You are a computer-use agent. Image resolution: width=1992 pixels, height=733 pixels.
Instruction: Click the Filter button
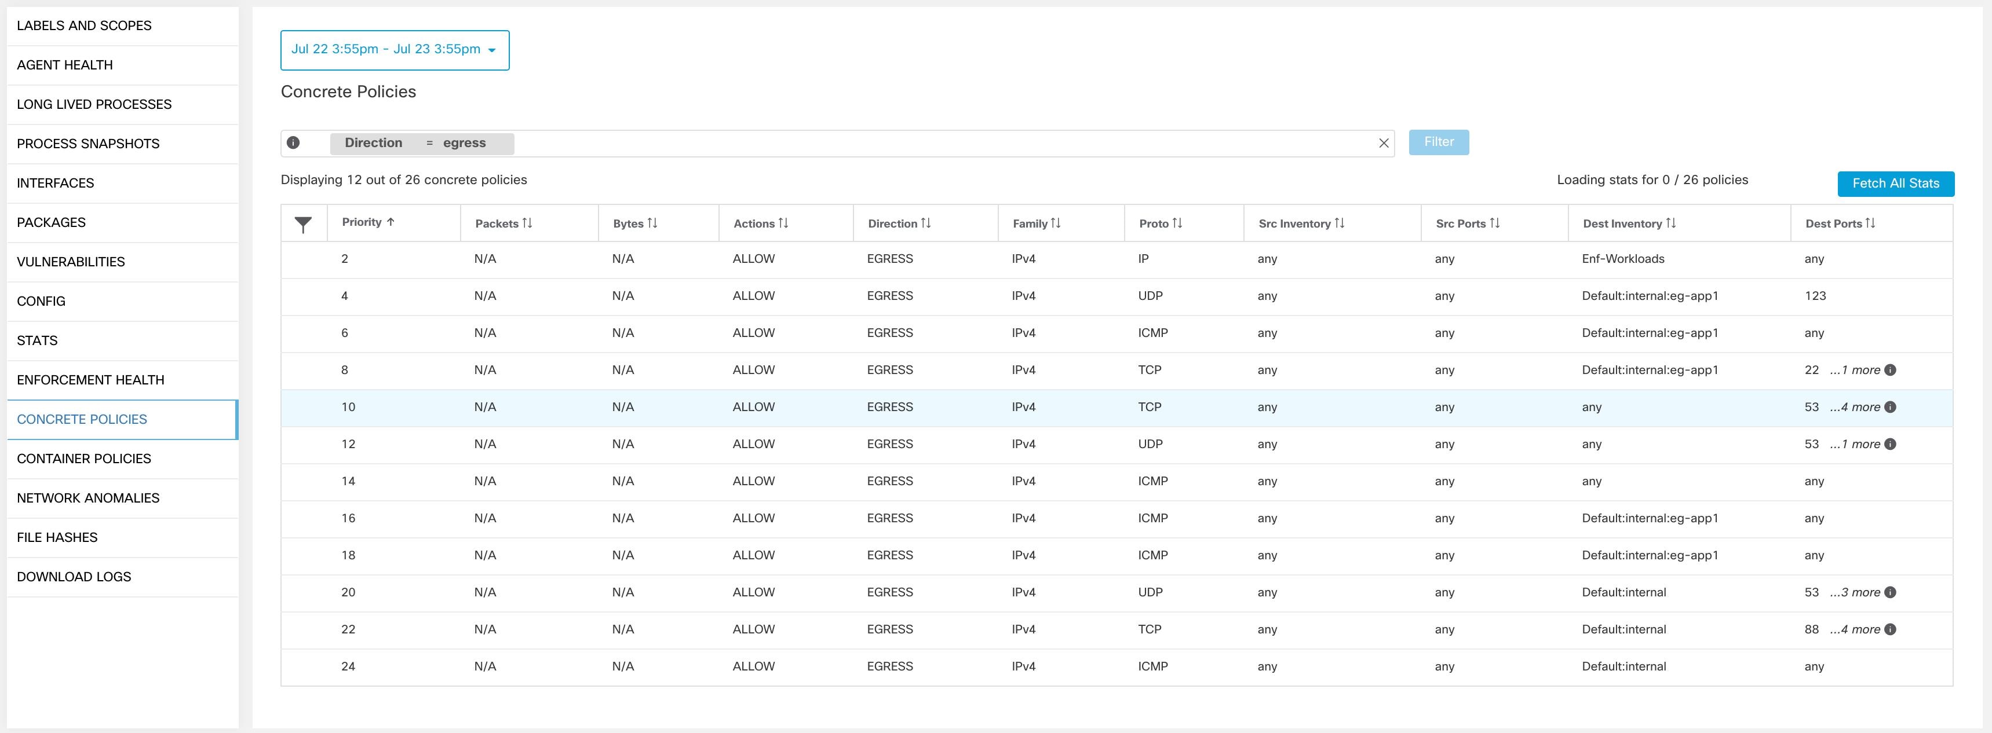tap(1438, 142)
